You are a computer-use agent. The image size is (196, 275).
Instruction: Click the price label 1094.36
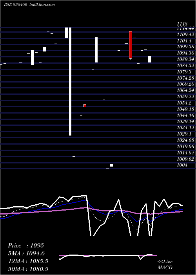click(x=185, y=53)
